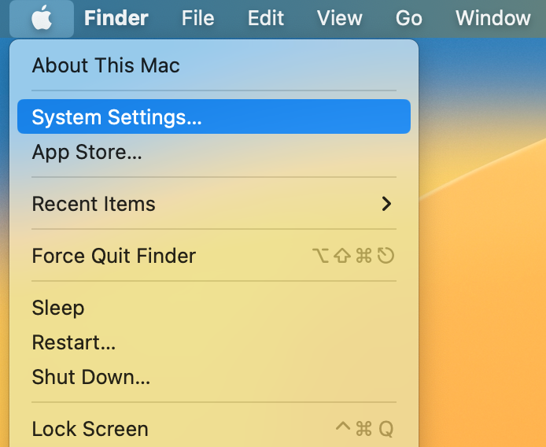Choose About This Mac
This screenshot has height=447, width=546.
click(x=214, y=65)
